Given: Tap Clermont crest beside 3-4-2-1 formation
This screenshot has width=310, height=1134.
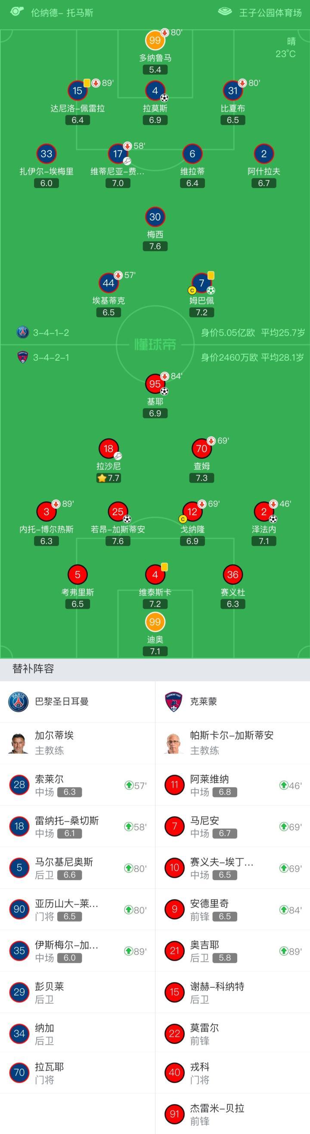Looking at the screenshot, I should (23, 357).
